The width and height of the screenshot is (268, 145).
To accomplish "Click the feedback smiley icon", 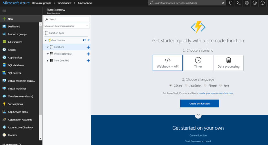I will click(x=255, y=3).
